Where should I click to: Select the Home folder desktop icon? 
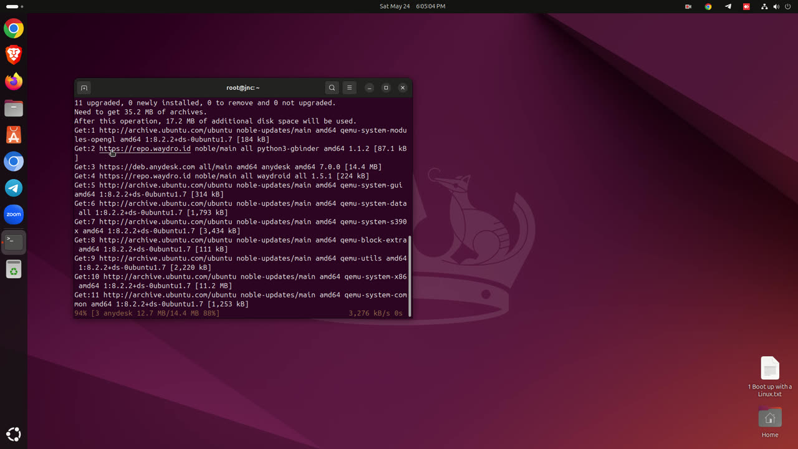coord(770,422)
